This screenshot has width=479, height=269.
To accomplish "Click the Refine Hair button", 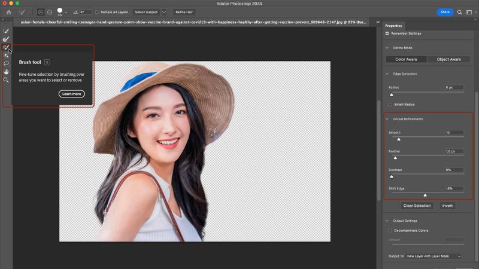I will (x=184, y=12).
